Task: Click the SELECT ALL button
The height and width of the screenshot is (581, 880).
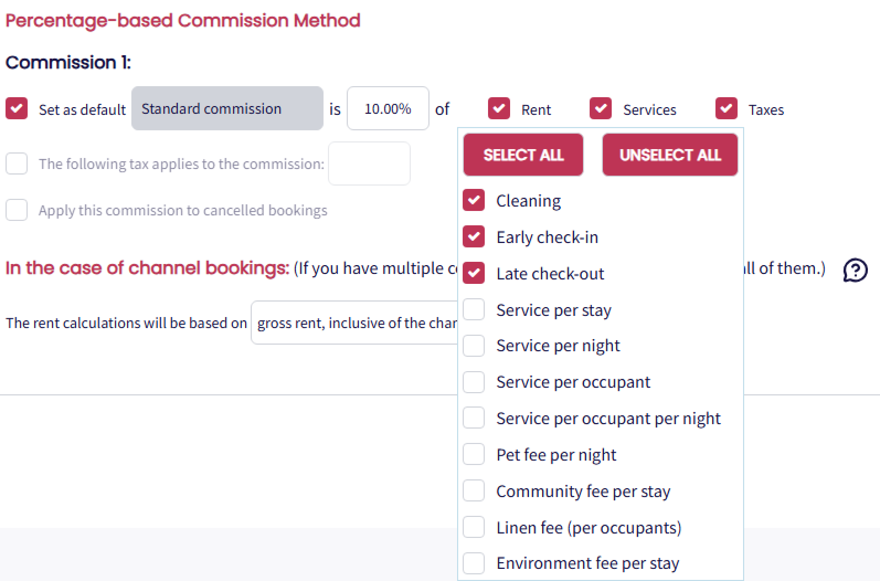Action: pos(523,155)
